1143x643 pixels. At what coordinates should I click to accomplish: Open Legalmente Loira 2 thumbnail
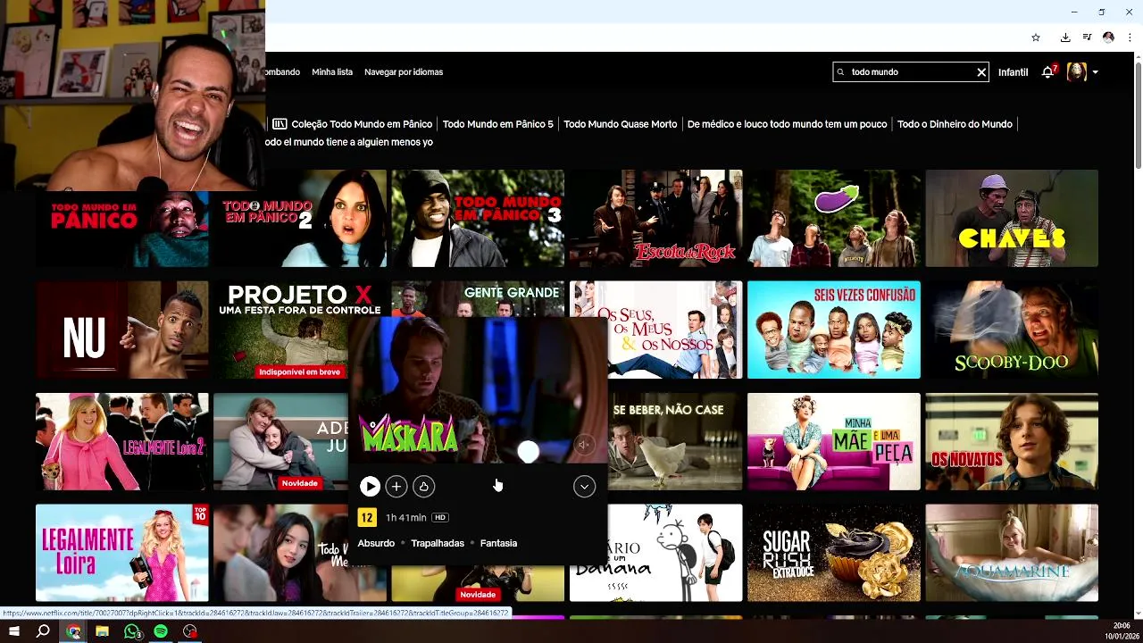122,441
